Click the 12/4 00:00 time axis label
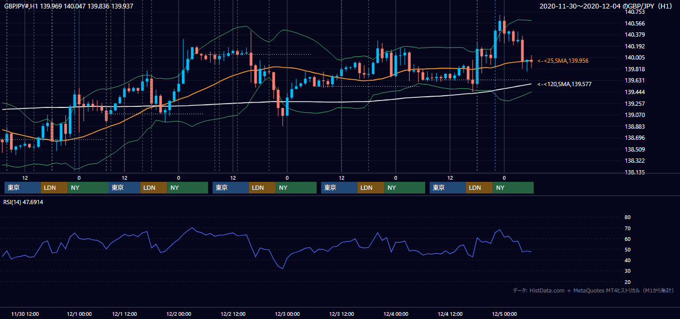Screen dimensions: 680x319 pyautogui.click(x=396, y=314)
